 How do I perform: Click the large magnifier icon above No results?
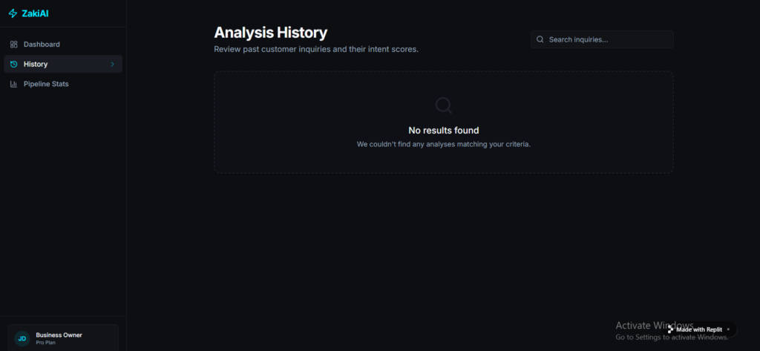444,105
